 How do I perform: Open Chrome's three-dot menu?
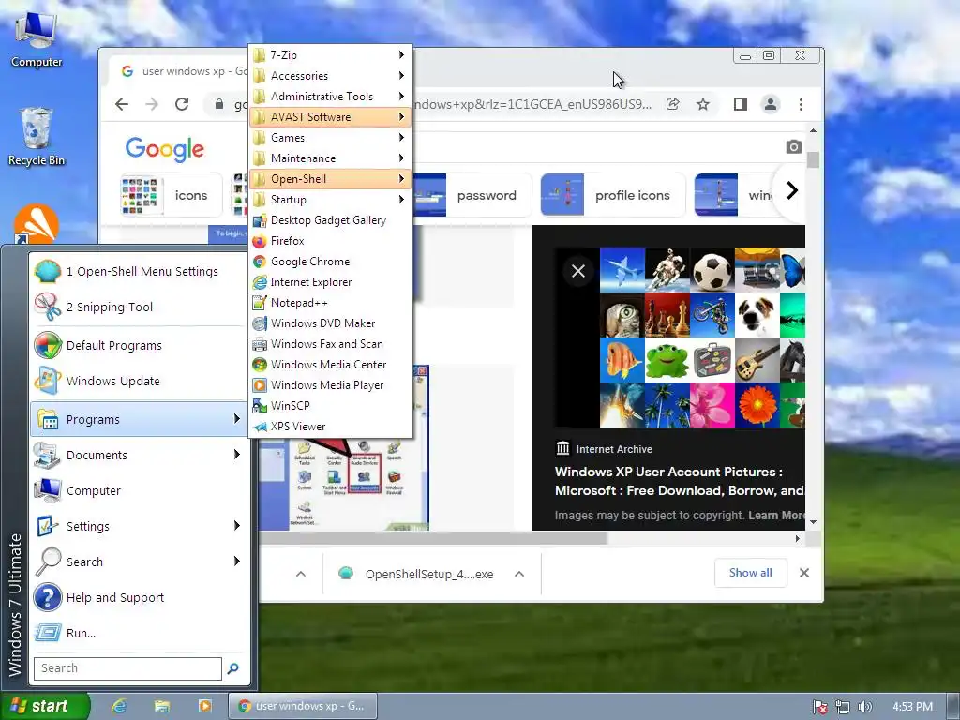tap(801, 104)
